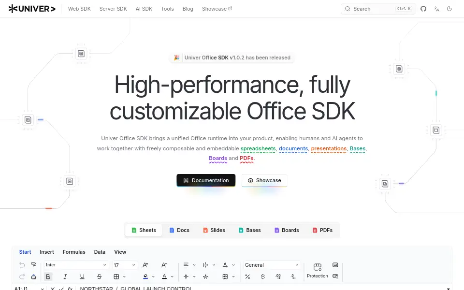Toggle Italic formatting
Image resolution: width=464 pixels, height=290 pixels.
65,276
